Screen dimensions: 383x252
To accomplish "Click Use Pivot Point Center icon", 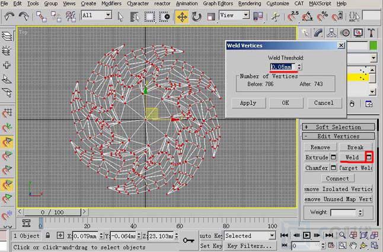I will pos(258,17).
